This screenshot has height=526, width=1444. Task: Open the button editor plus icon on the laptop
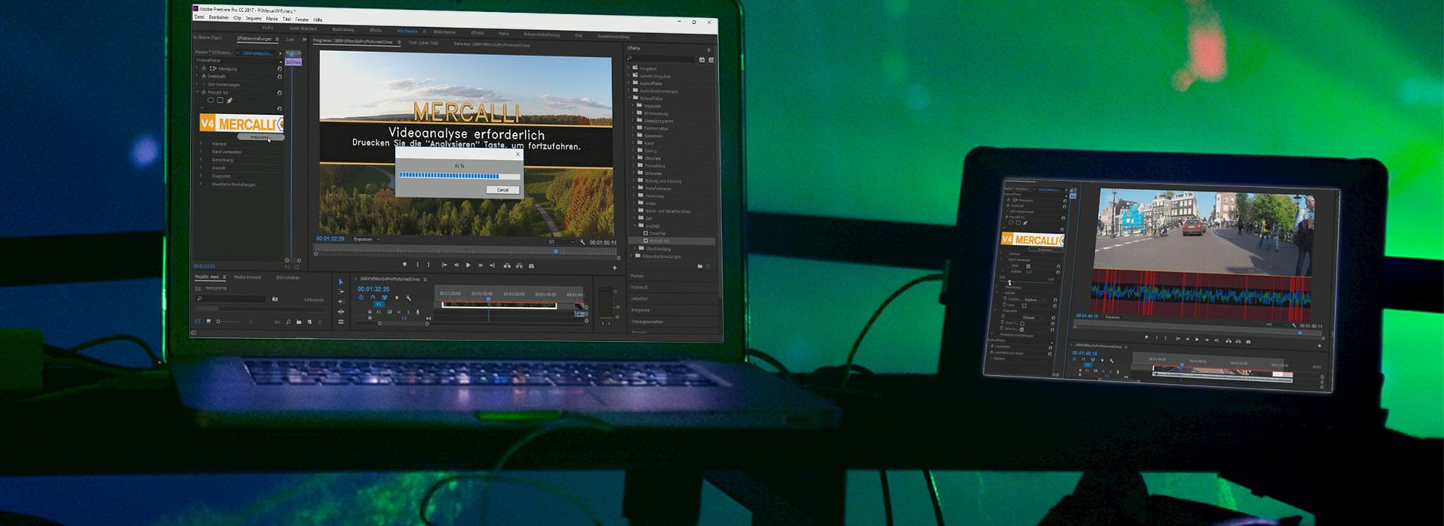[x=614, y=268]
